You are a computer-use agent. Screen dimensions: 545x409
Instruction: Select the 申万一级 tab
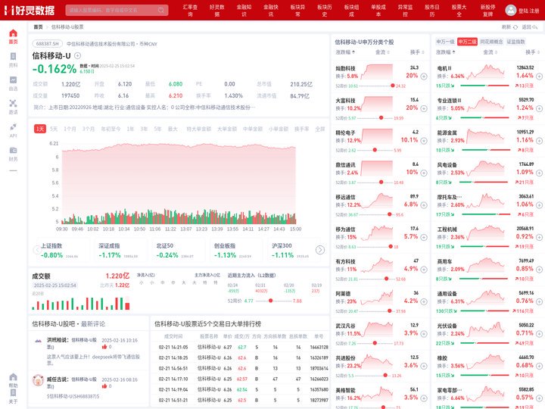pyautogui.click(x=445, y=42)
